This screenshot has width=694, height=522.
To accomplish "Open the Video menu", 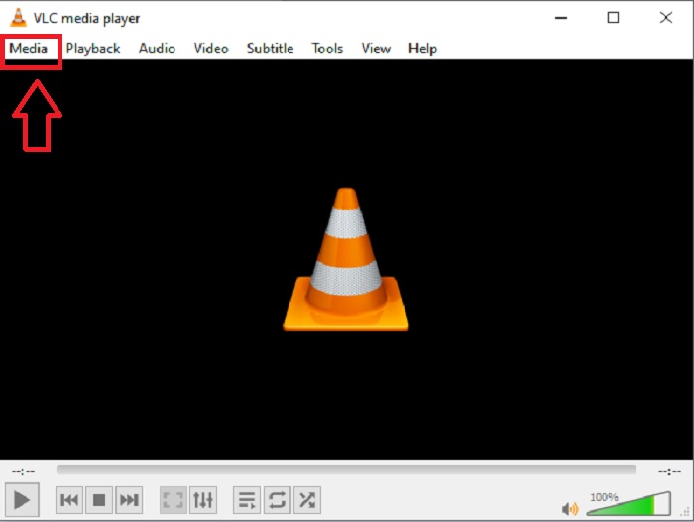I will [211, 49].
